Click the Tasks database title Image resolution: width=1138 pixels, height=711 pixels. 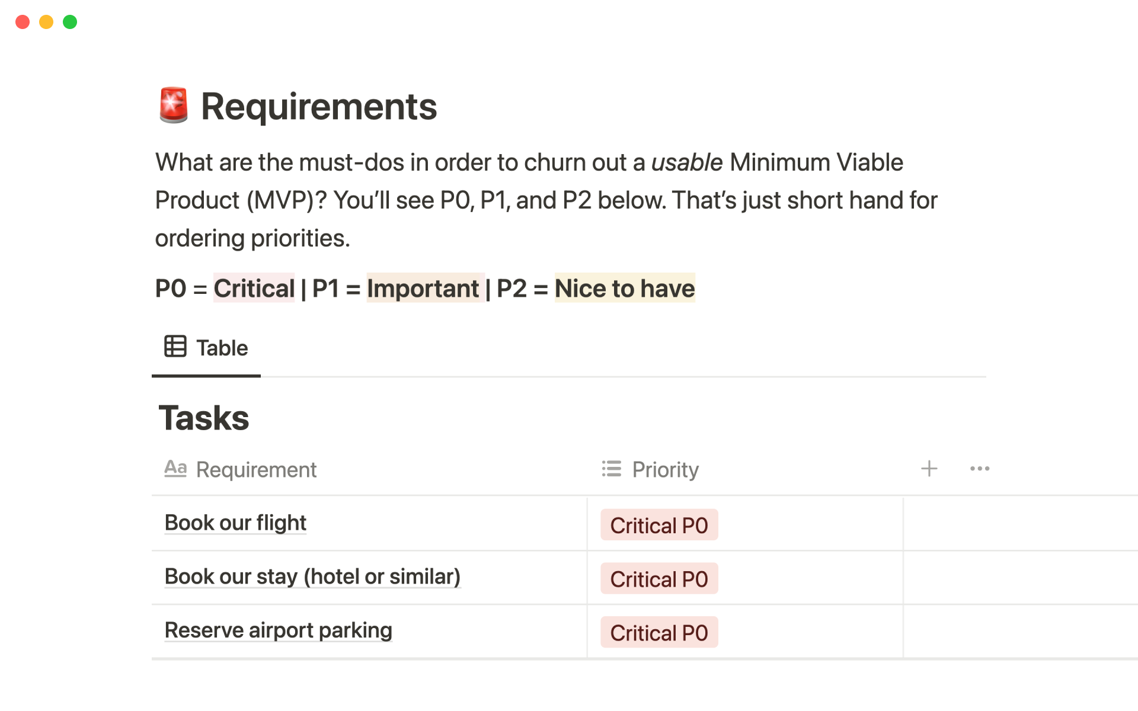204,418
